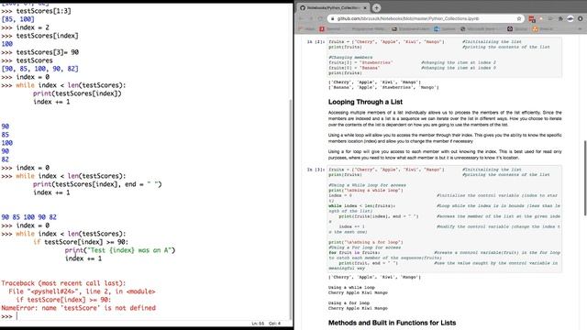Image resolution: width=587 pixels, height=330 pixels.
Task: Open the browser menu at toolbar's end
Action: point(581,18)
